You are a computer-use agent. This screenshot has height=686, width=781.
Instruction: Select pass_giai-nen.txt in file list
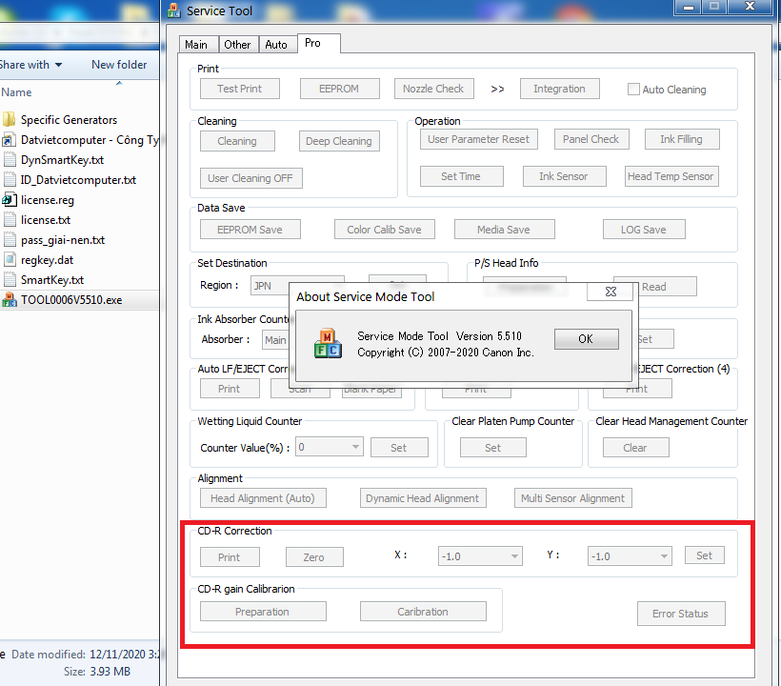tap(63, 240)
